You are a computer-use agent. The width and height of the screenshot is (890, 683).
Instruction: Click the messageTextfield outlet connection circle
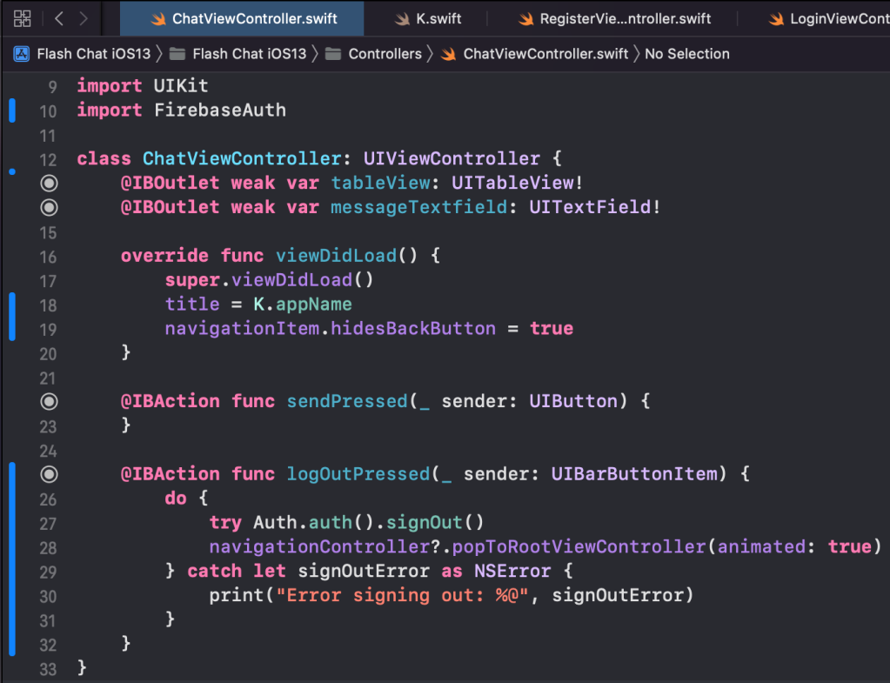pyautogui.click(x=49, y=207)
